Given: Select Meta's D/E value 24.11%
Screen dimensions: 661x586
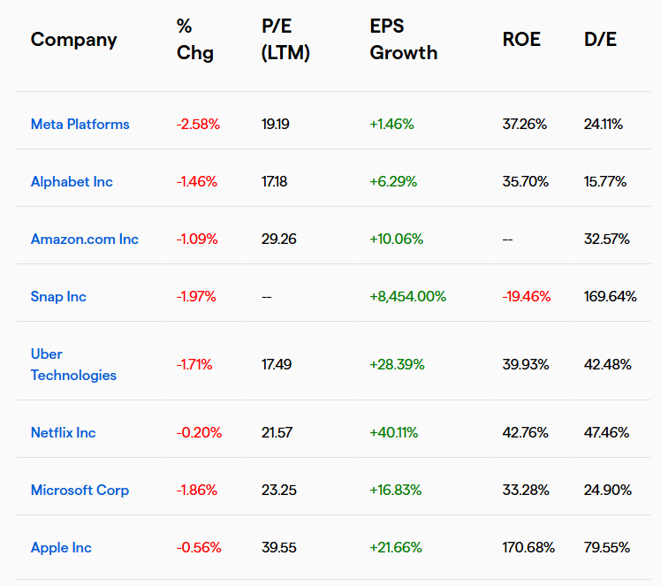Looking at the screenshot, I should pyautogui.click(x=604, y=124).
